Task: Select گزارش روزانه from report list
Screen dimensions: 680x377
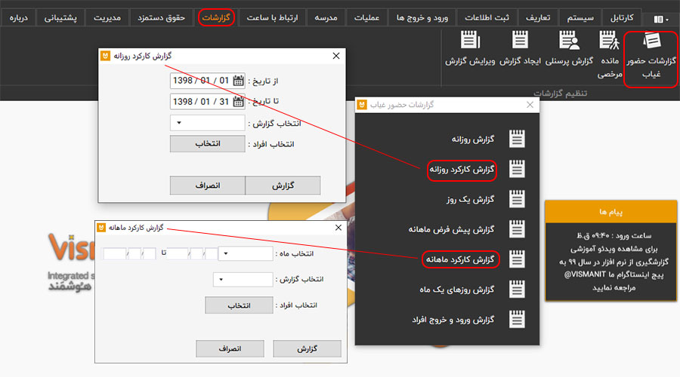Action: coord(473,139)
